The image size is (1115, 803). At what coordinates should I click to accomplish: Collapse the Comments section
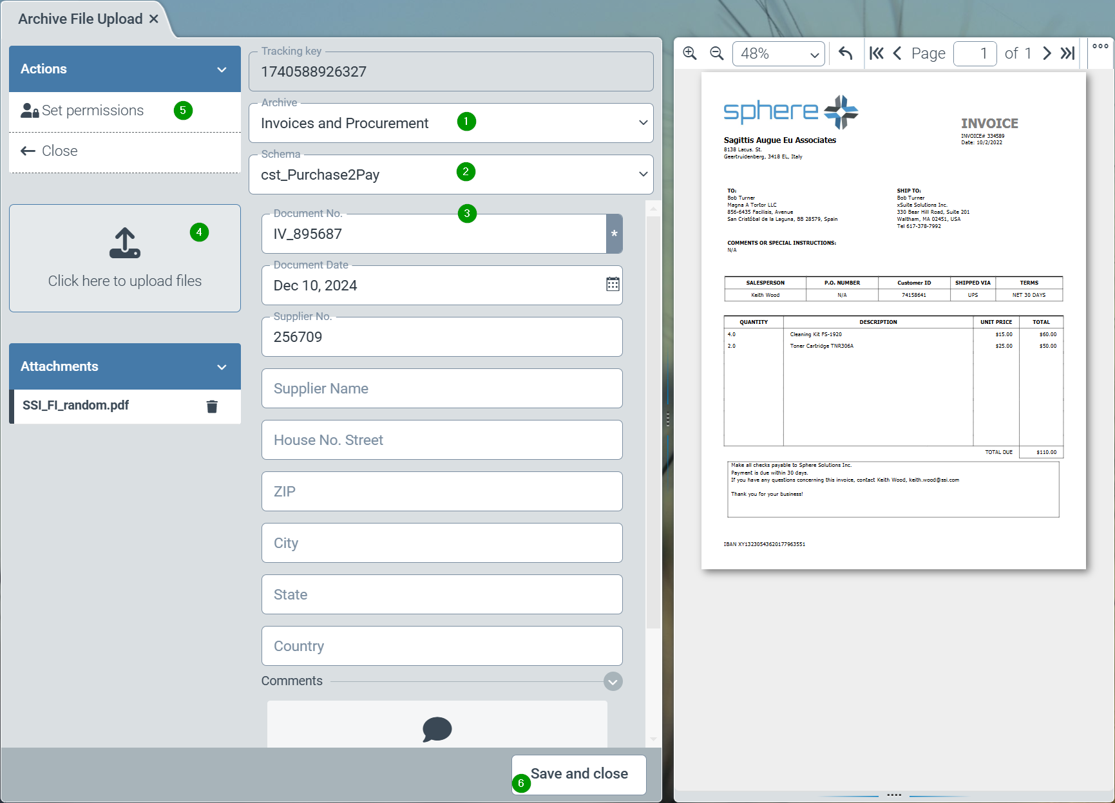point(613,681)
